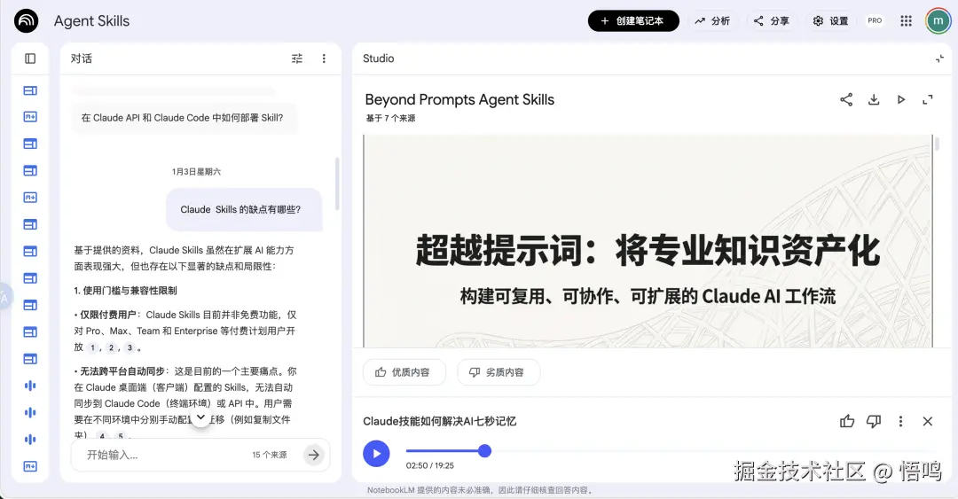
Task: Open the 分享 share button in header
Action: (x=772, y=20)
